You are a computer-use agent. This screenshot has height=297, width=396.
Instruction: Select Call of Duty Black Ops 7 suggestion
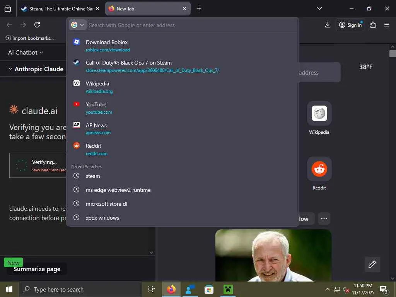[x=183, y=66]
